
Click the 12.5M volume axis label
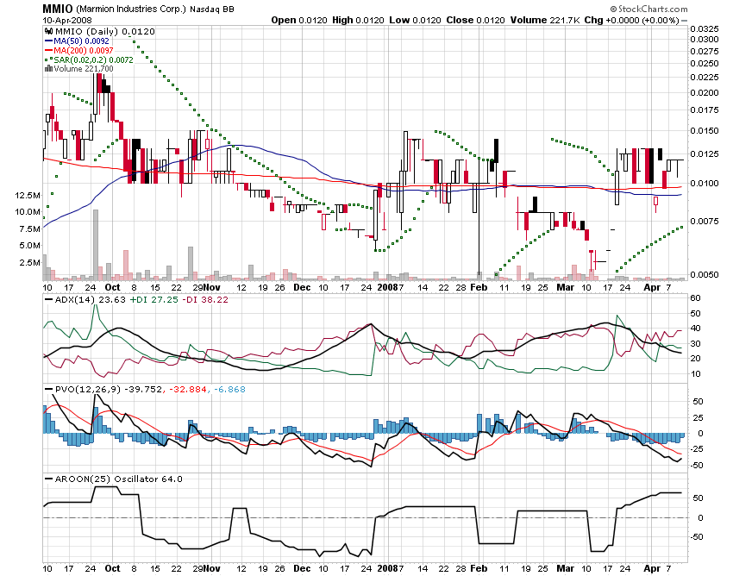(28, 196)
